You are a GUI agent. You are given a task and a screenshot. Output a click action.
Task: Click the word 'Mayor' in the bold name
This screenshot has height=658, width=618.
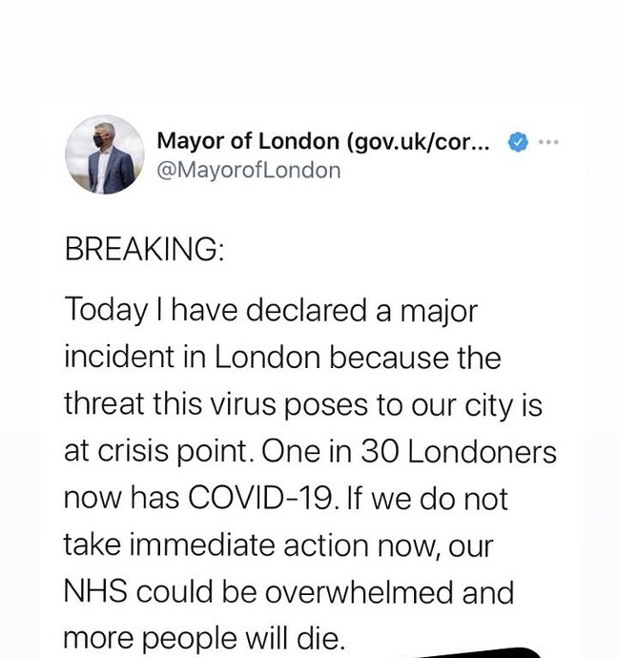coord(191,142)
